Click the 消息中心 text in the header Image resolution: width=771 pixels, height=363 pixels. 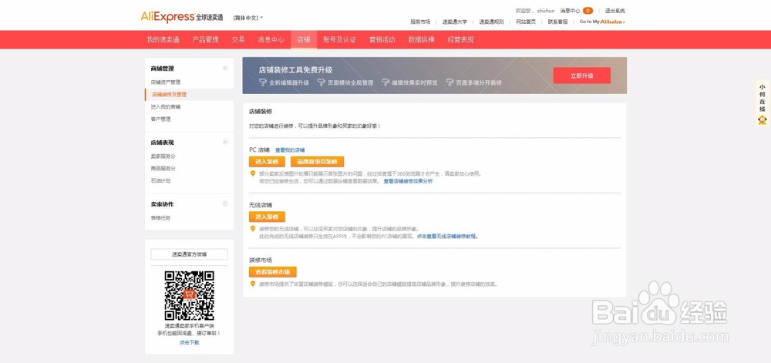570,10
